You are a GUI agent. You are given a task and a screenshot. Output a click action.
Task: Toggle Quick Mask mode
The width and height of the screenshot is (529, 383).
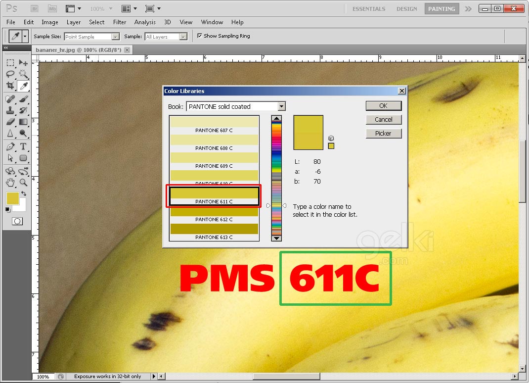pos(17,221)
